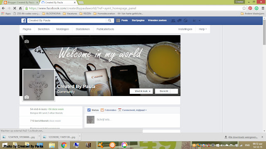Open Chrome from the taskbar

tap(64, 145)
